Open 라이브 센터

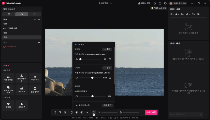coord(144,3)
